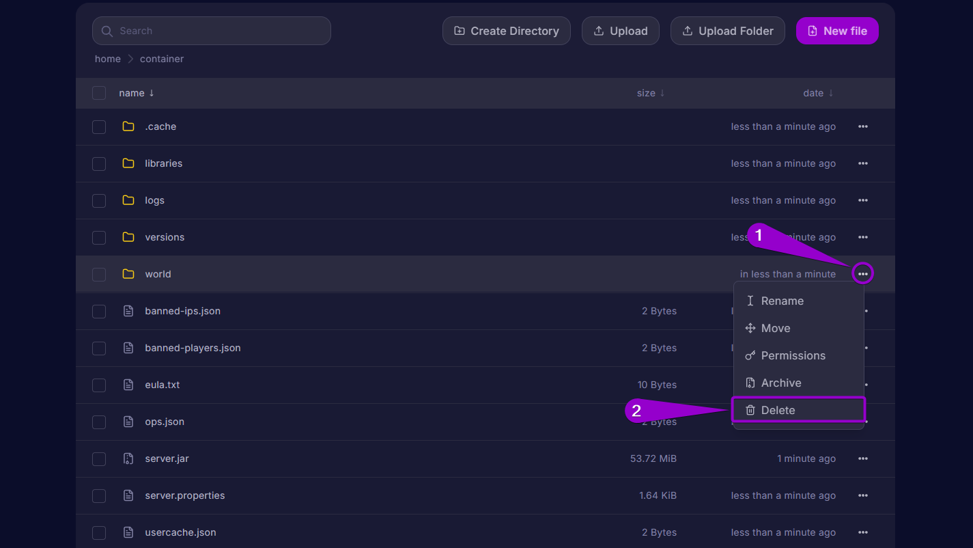Viewport: 973px width, 548px height.
Task: Tick the select-all checkbox in header
Action: click(99, 93)
